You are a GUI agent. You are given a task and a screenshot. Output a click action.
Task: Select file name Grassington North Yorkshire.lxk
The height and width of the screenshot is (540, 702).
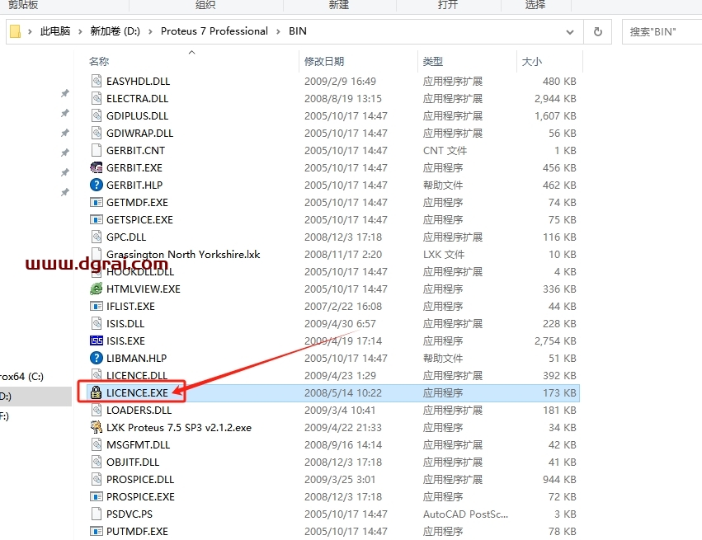[183, 254]
